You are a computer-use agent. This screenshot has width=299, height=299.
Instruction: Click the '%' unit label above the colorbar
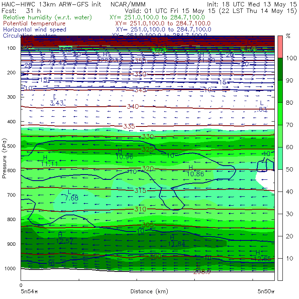click(288, 36)
